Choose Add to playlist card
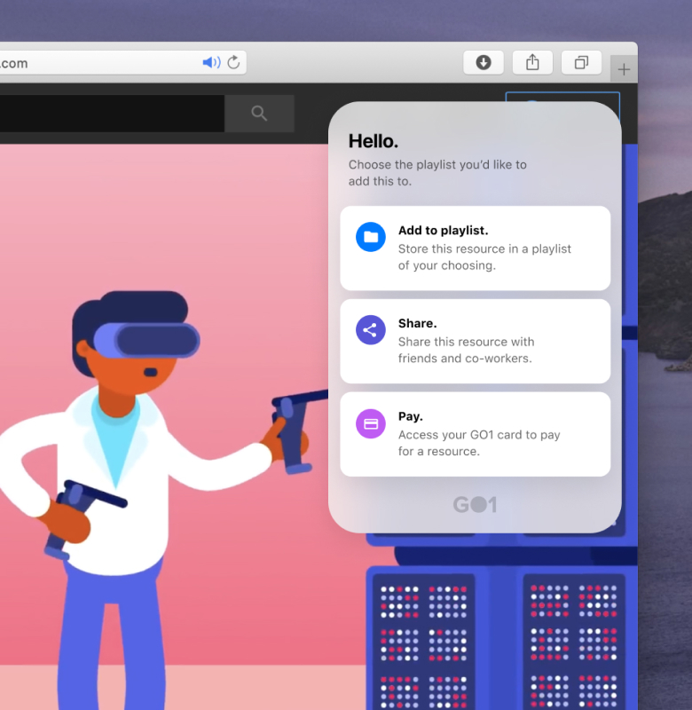The image size is (692, 710). point(476,248)
